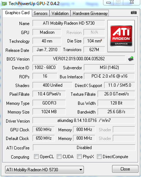Toggle the CUDA checkbox
The image size is (141, 177).
coord(59,156)
